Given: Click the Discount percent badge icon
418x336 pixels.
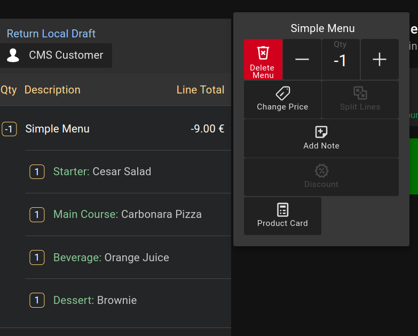Looking at the screenshot, I should 321,171.
